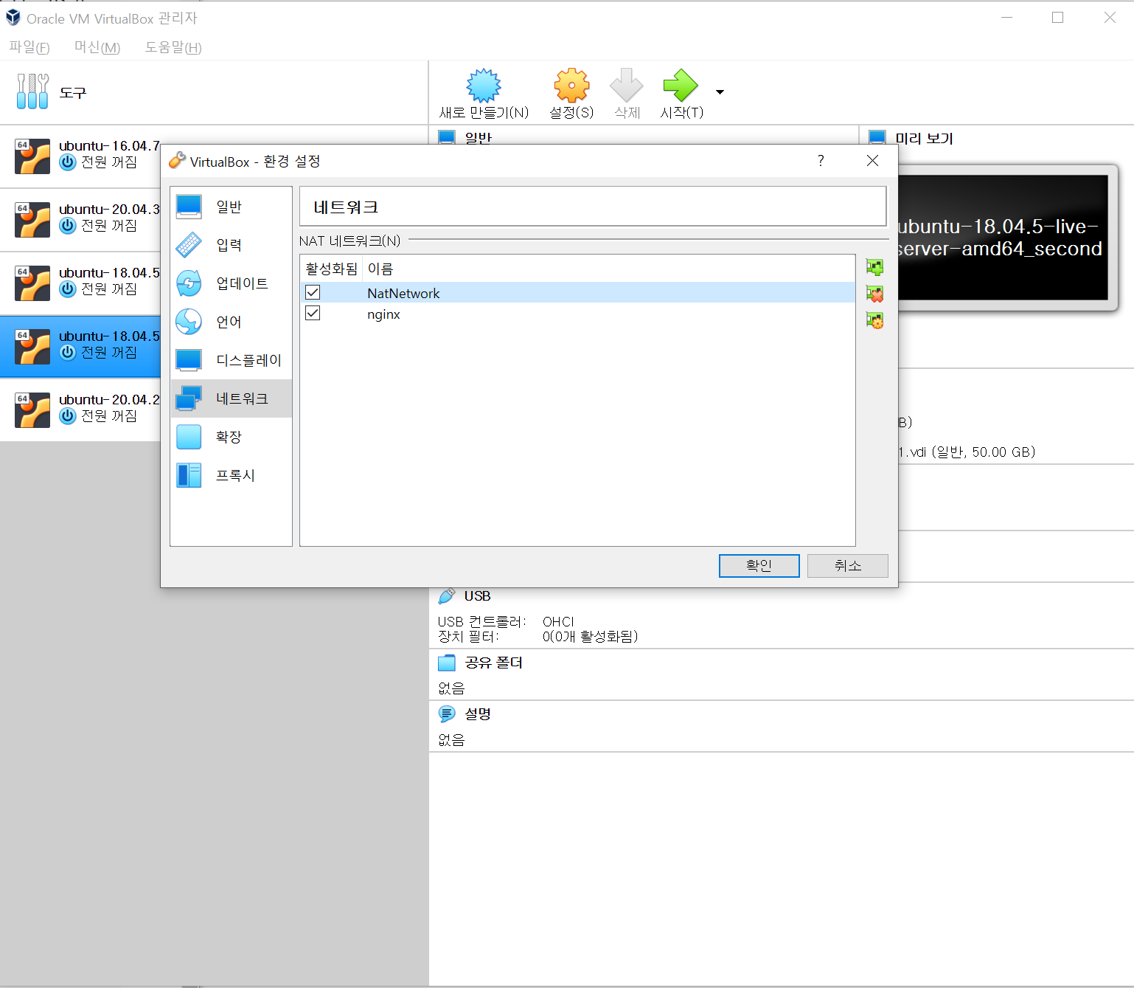Click ubuntu-16.04.7 VM OS icon

click(x=32, y=156)
